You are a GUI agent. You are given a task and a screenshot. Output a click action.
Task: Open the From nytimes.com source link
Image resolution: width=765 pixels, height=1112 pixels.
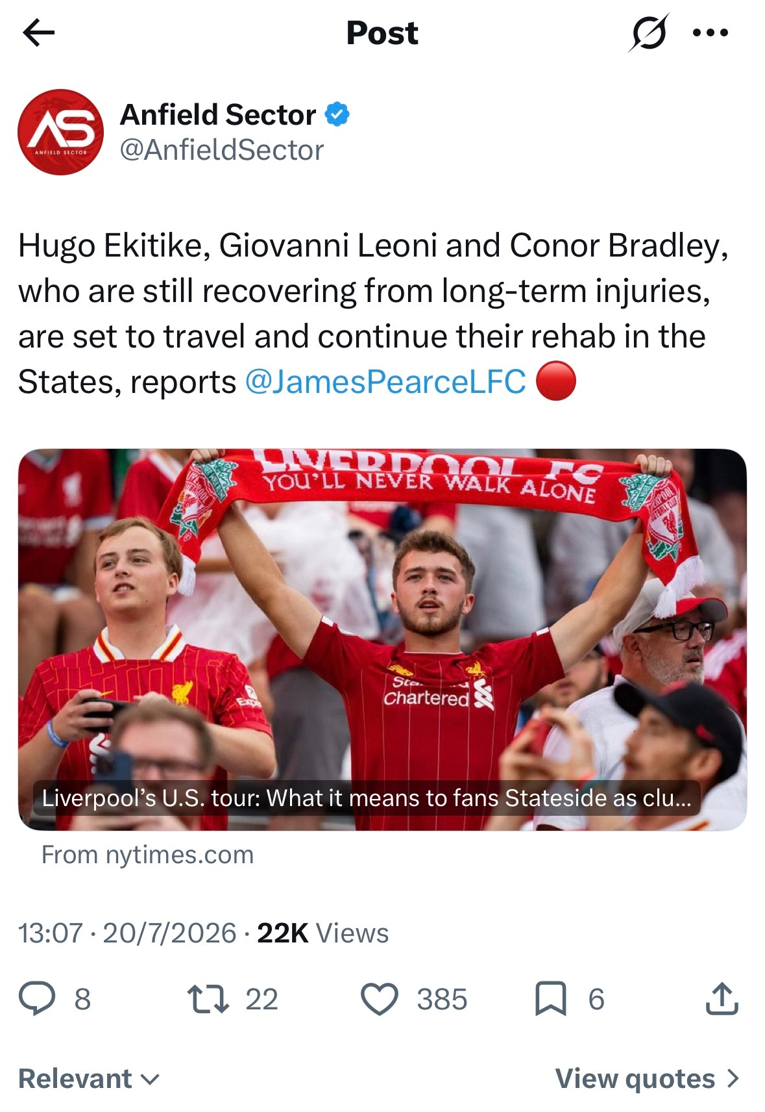click(147, 855)
